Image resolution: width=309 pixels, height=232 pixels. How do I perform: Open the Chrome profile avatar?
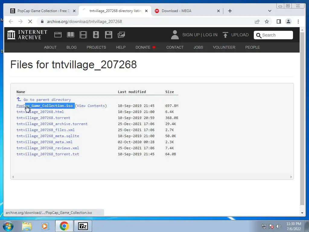tap(288, 21)
